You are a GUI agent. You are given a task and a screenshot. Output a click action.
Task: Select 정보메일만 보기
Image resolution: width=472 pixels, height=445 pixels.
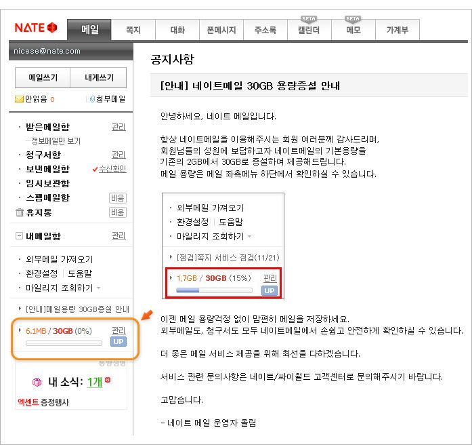coord(56,141)
